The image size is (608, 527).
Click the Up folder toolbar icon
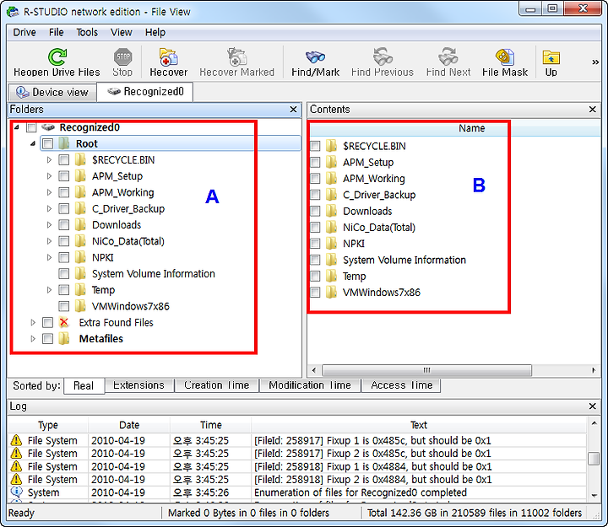(551, 57)
